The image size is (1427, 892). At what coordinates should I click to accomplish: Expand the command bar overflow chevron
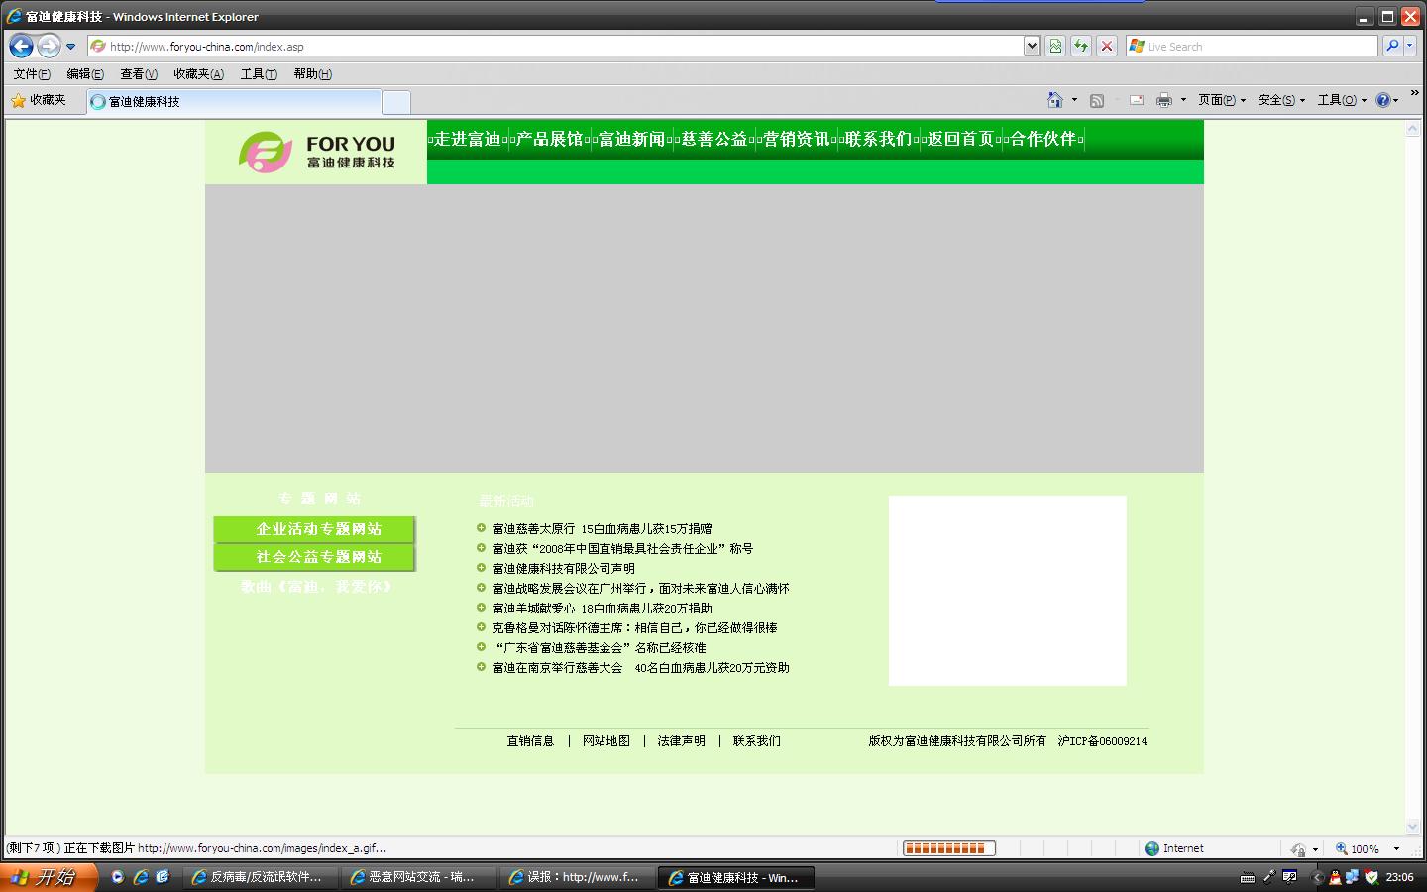coord(1414,94)
